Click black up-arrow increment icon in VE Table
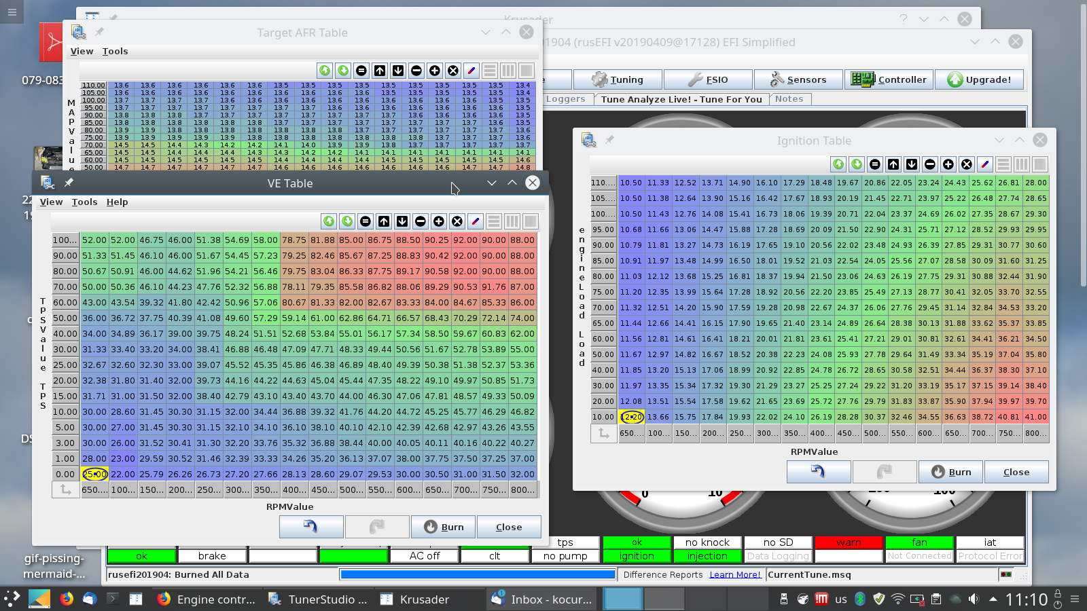This screenshot has height=611, width=1087. pos(384,221)
